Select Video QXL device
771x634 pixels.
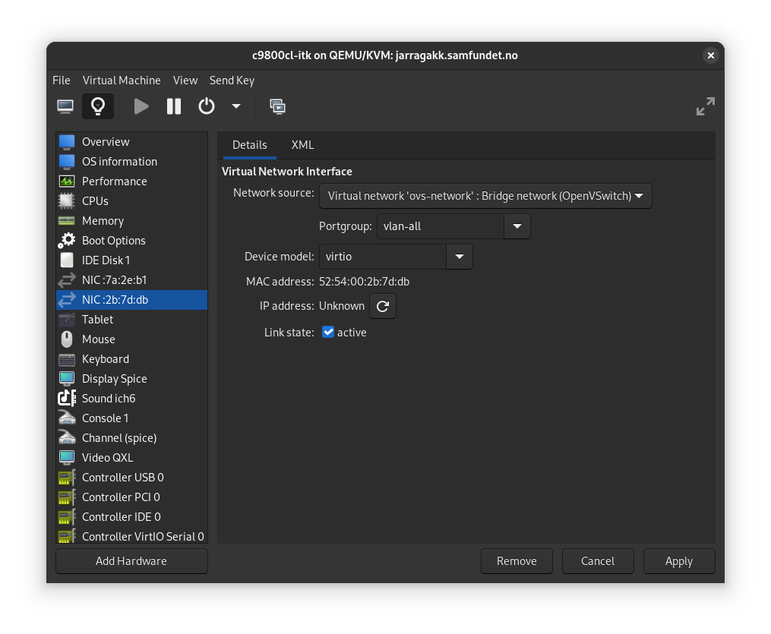[x=131, y=458]
